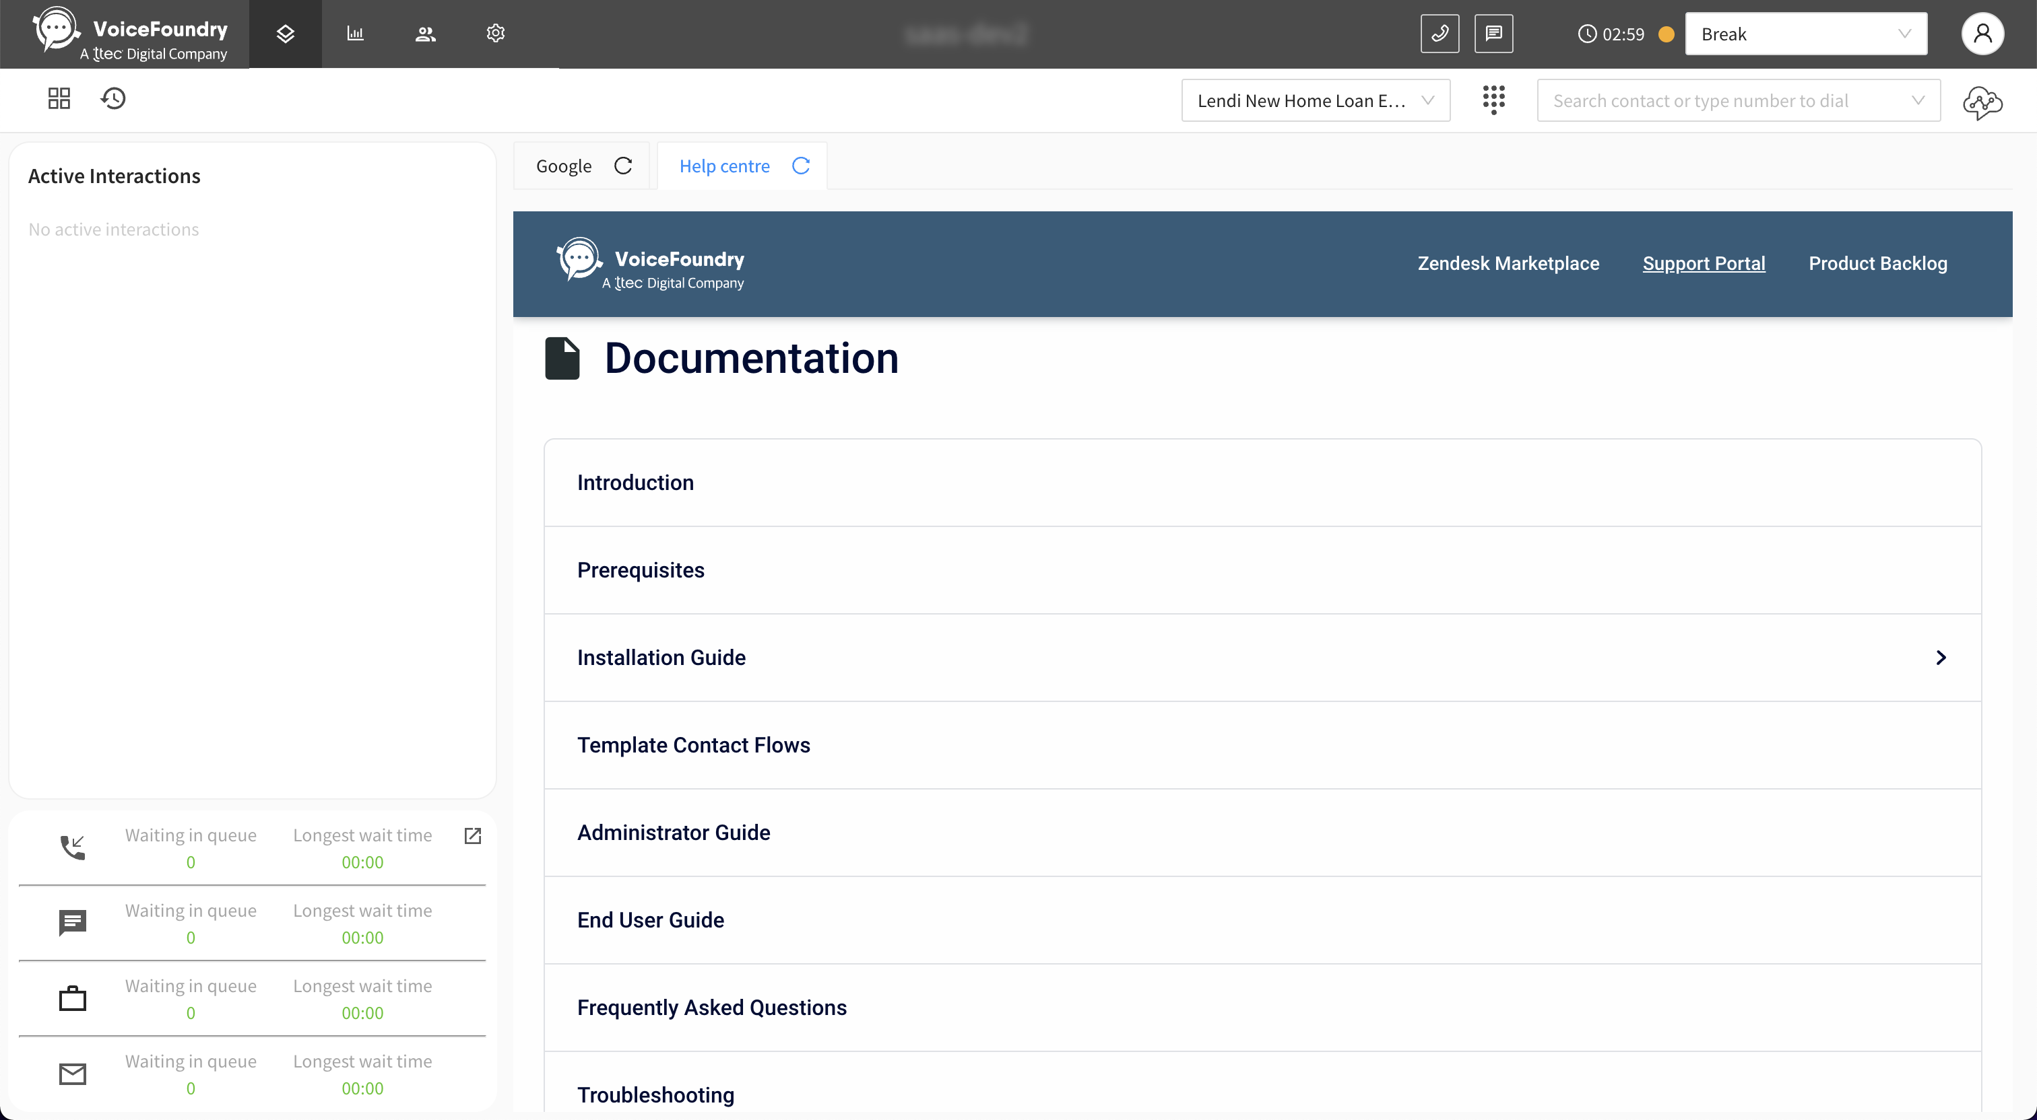Open the Lendi New Home Loan queue dropdown
Screen dimensions: 2037x1120
click(x=1316, y=100)
